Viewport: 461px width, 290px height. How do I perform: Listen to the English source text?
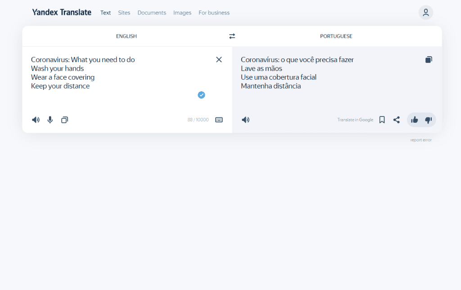click(36, 120)
